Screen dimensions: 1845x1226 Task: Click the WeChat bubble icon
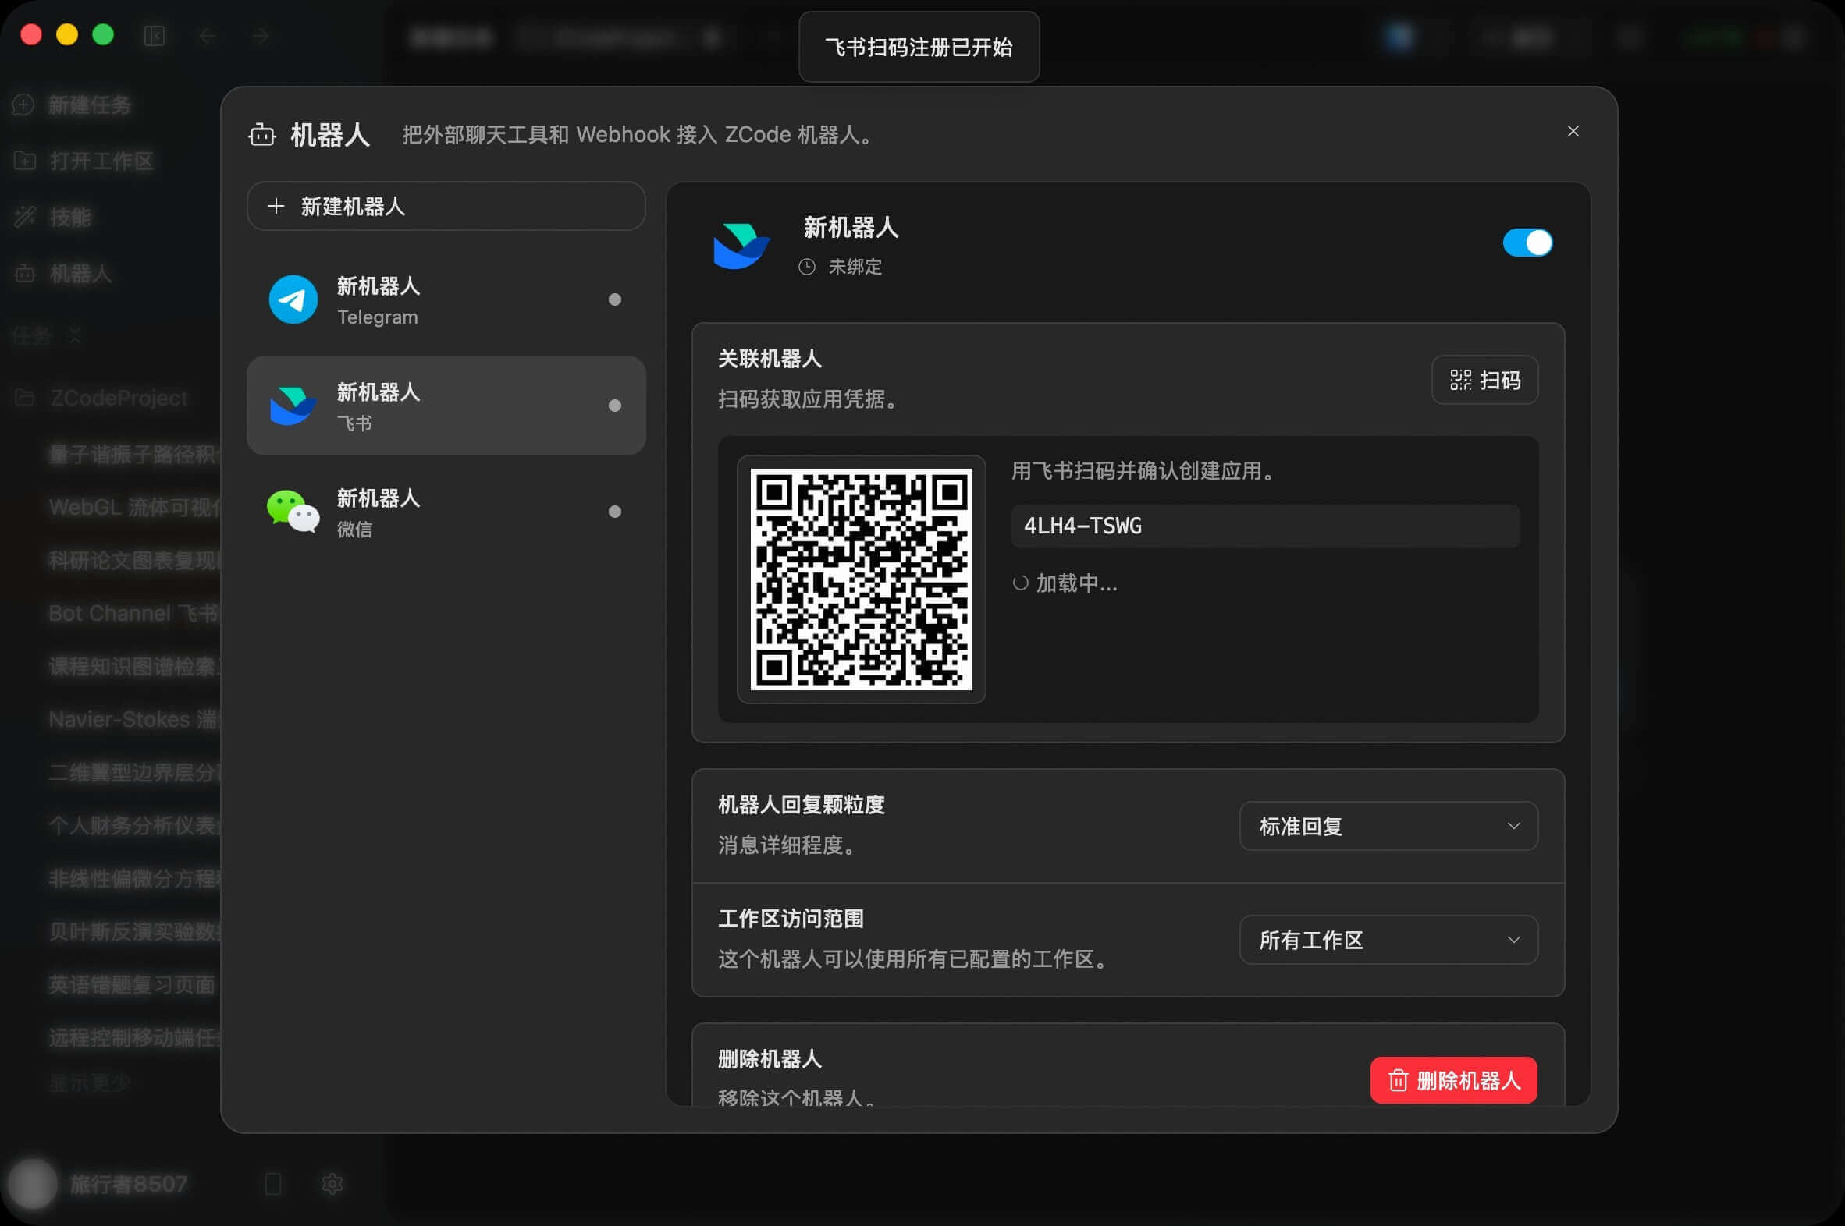293,512
